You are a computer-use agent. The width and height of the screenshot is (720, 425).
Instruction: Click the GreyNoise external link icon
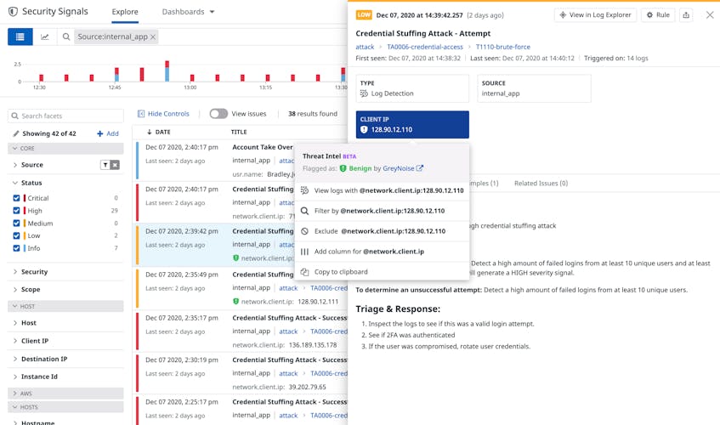[x=419, y=168]
